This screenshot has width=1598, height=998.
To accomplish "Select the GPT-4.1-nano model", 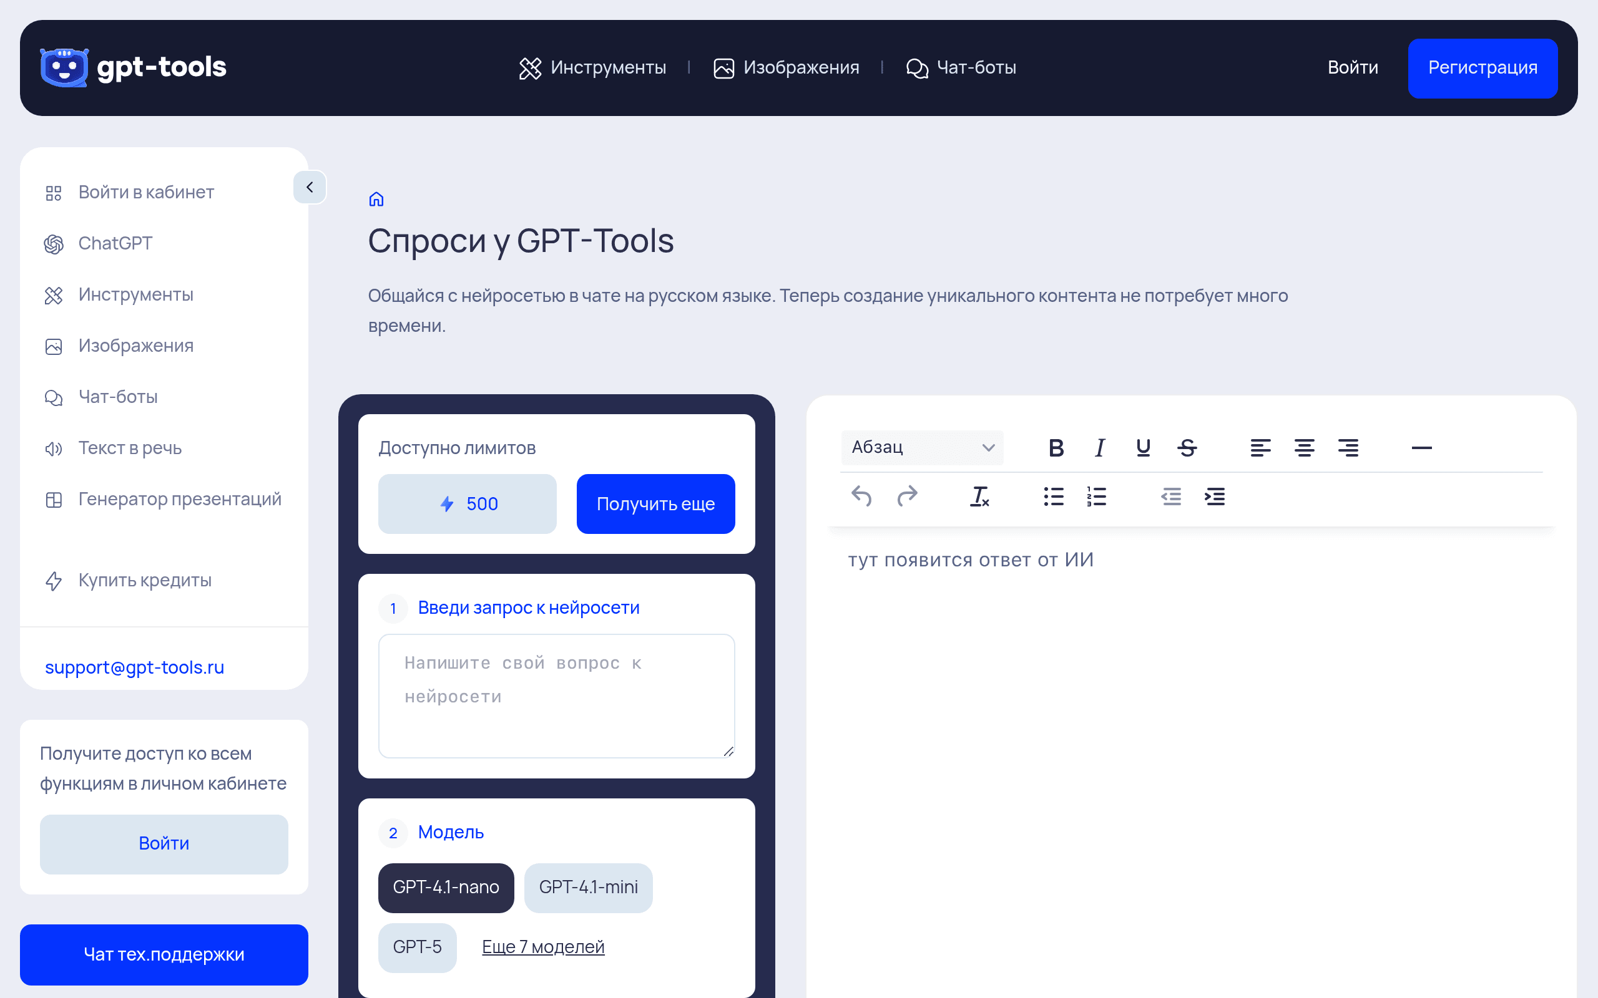I will coord(446,888).
